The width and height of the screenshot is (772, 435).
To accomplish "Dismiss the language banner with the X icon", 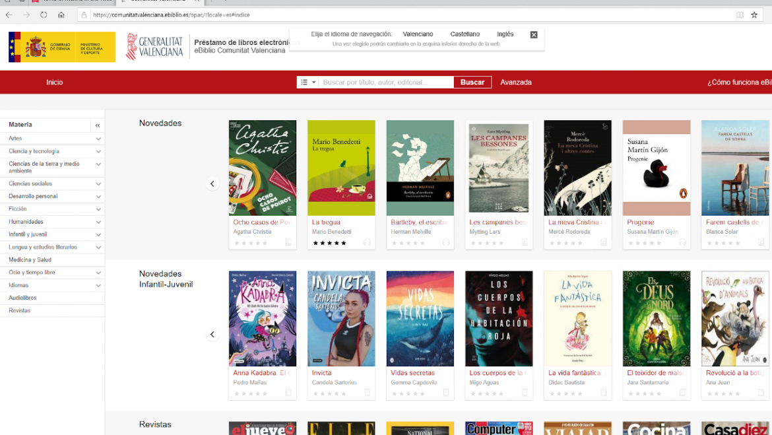I will (533, 35).
